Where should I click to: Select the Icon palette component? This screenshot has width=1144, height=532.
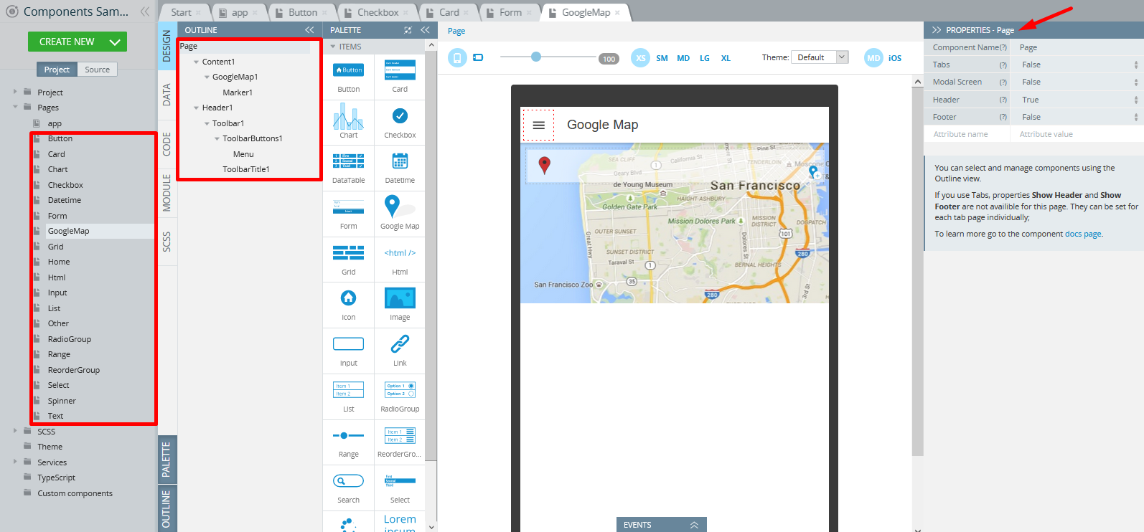click(349, 305)
